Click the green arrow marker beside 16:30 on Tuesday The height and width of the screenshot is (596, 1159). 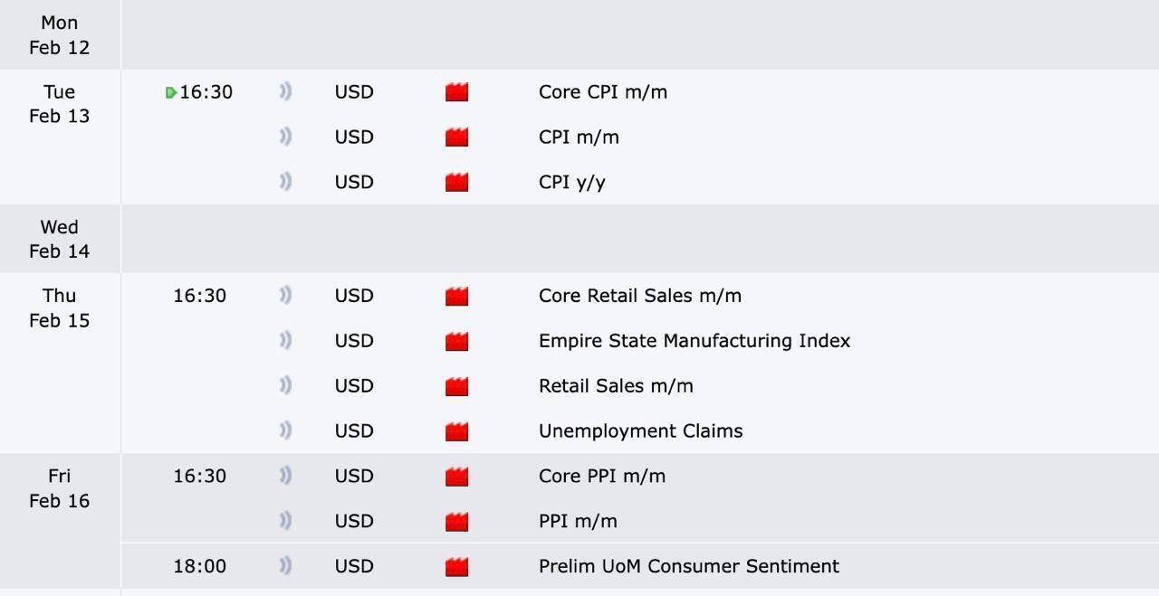[170, 92]
